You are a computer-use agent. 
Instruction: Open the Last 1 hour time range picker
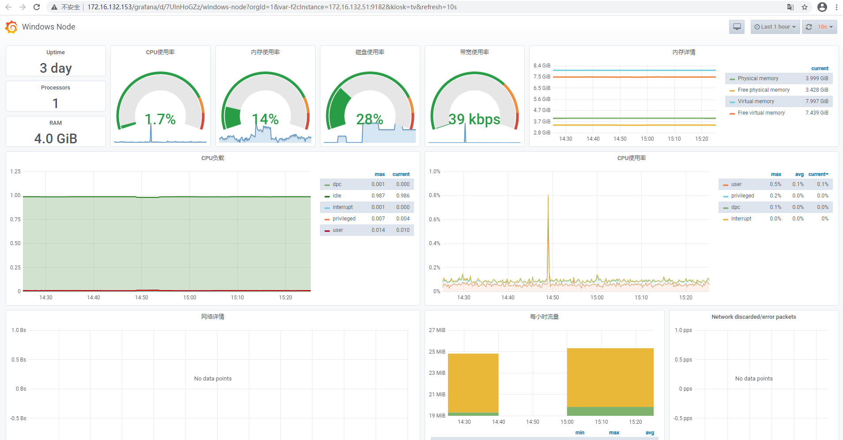click(x=775, y=27)
